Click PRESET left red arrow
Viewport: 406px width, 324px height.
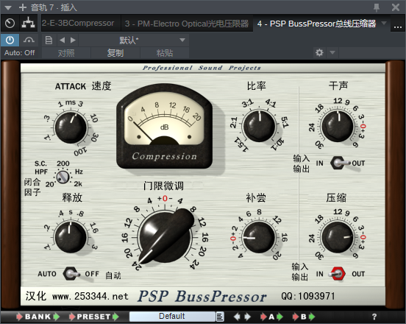[72, 317]
